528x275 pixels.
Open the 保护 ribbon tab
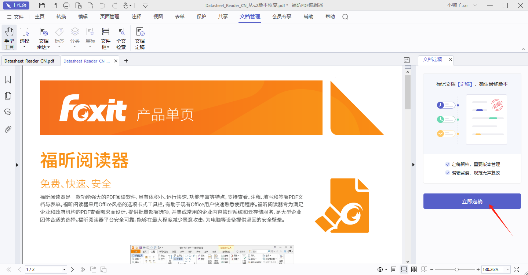[x=201, y=17]
